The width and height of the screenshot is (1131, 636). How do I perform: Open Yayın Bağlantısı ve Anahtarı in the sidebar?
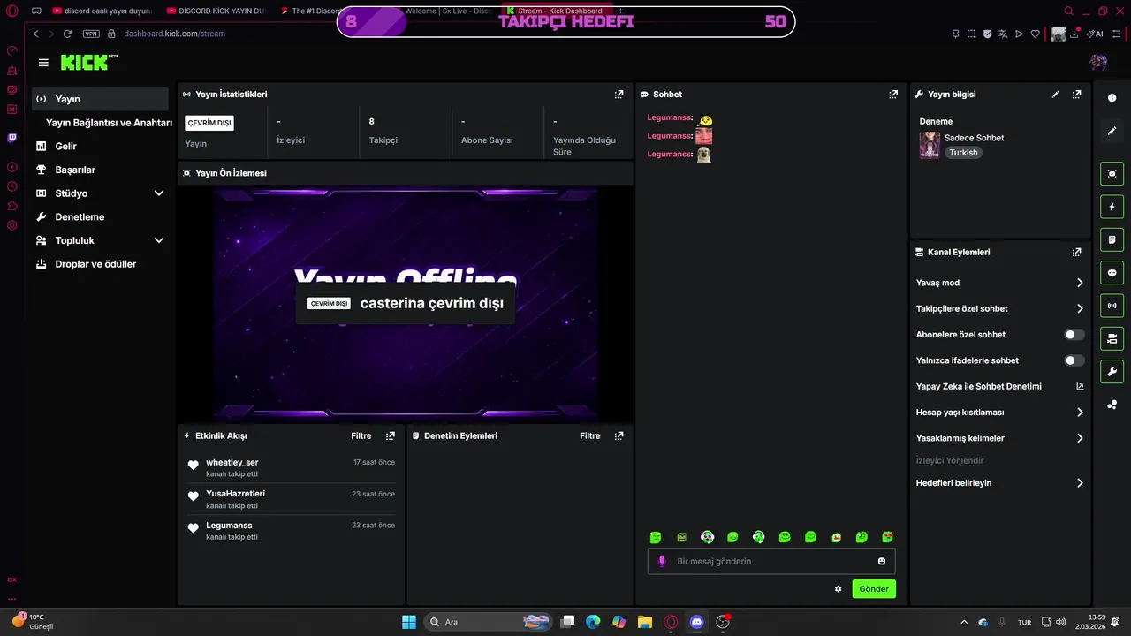click(x=109, y=123)
